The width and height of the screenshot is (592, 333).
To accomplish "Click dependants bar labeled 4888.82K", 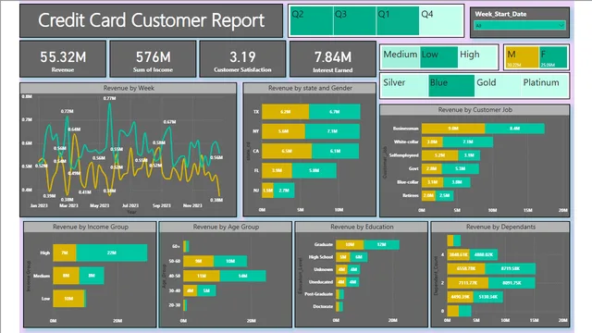I will [484, 255].
